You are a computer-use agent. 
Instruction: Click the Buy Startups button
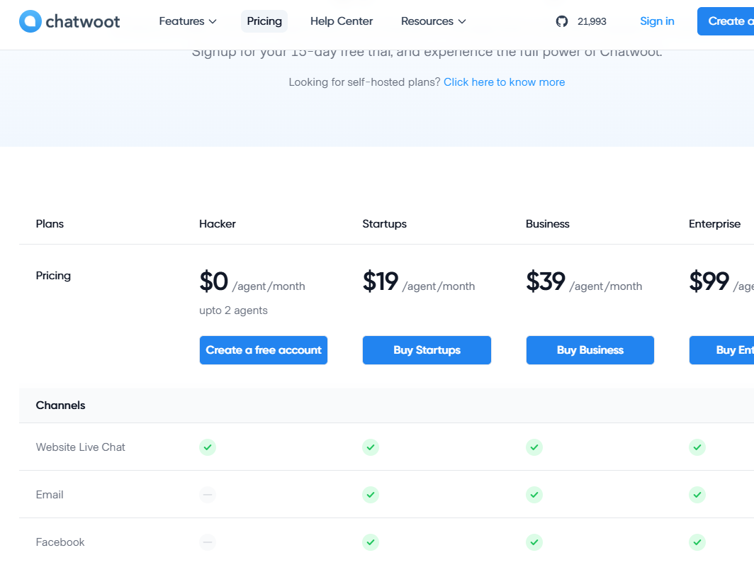pos(427,350)
